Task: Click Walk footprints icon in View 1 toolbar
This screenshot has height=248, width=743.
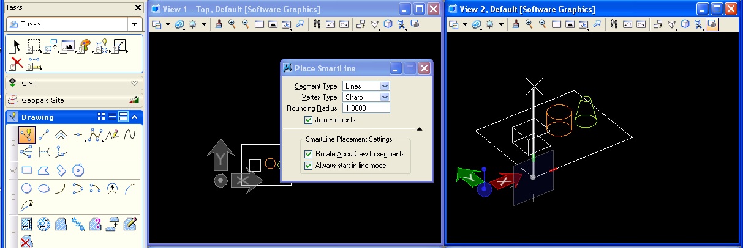Action: coord(317,24)
